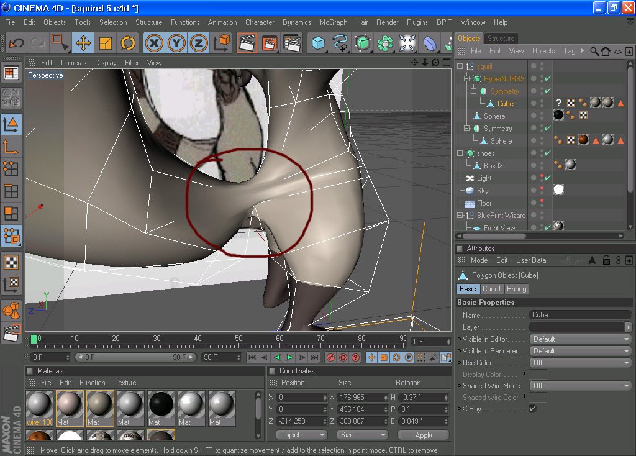This screenshot has width=636, height=456.
Task: Switch to the Phong attributes tab
Action: (x=516, y=289)
